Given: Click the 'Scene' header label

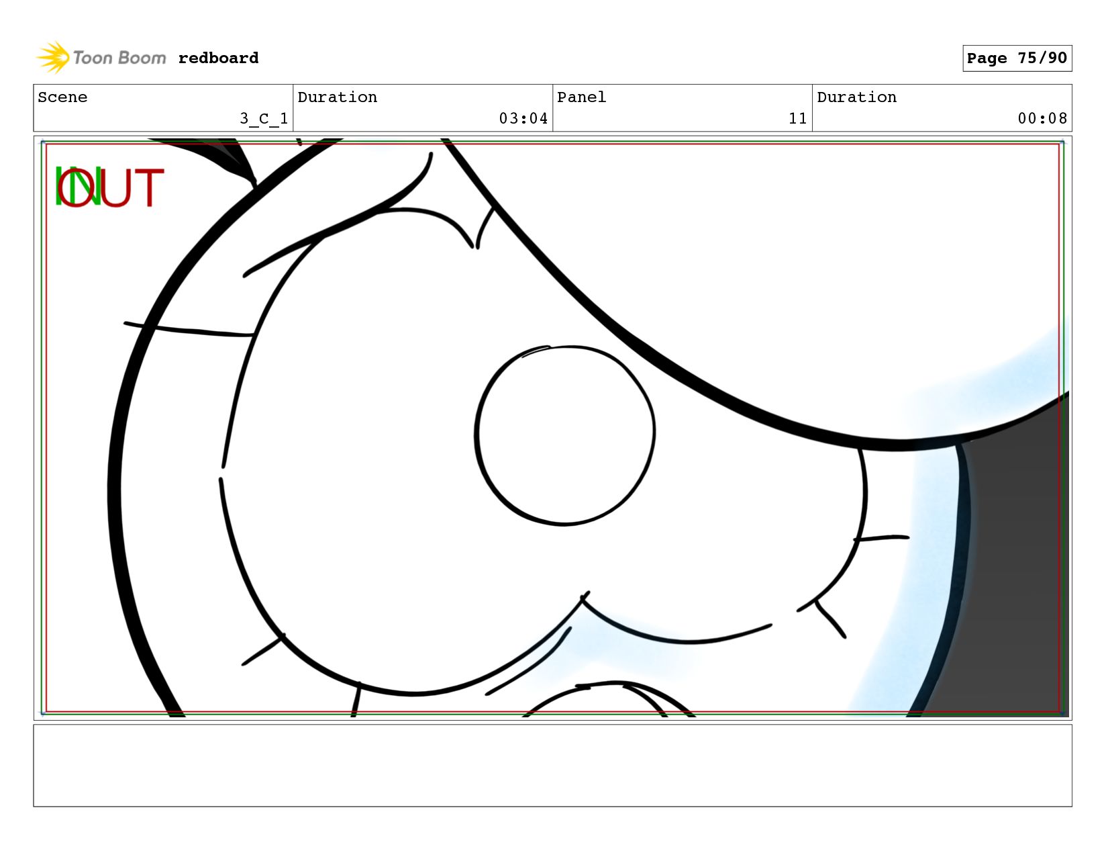Looking at the screenshot, I should [x=62, y=97].
